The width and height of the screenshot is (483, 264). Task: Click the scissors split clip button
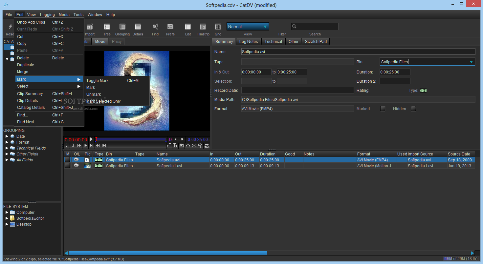pos(194,145)
